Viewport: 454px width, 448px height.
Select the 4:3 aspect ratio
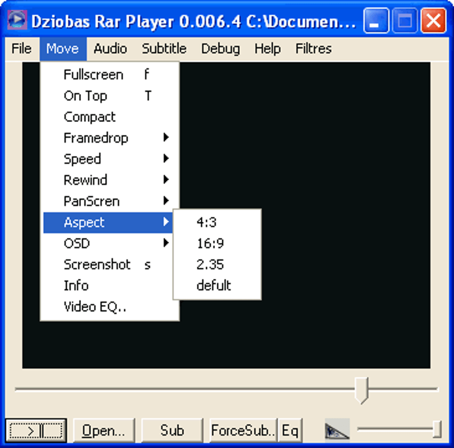point(207,222)
